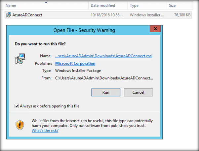199x151 pixels.
Task: Open the AzureADConnect.msi file path link
Action: tap(103, 56)
